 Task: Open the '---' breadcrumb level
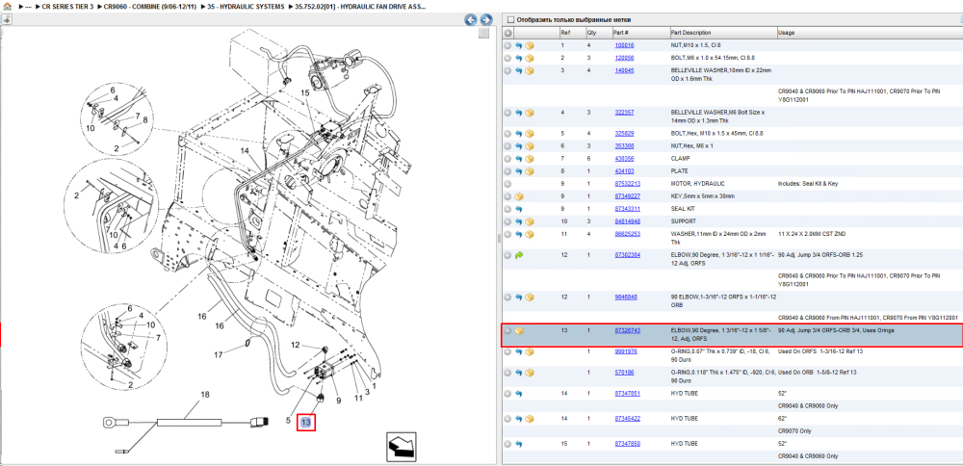(27, 6)
